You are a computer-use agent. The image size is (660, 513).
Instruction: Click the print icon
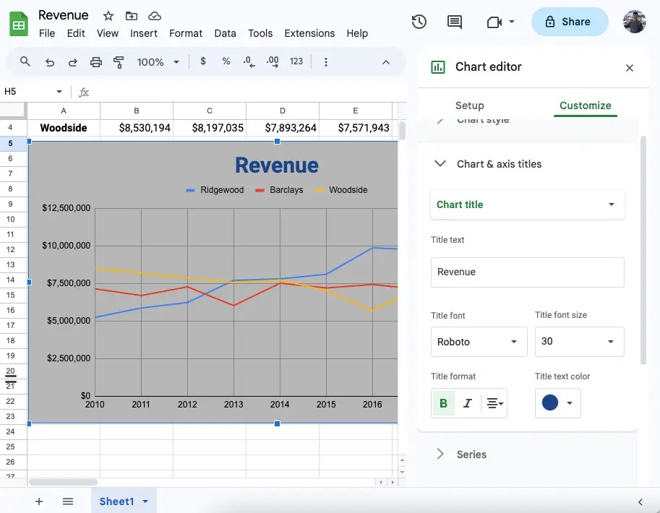coord(96,61)
